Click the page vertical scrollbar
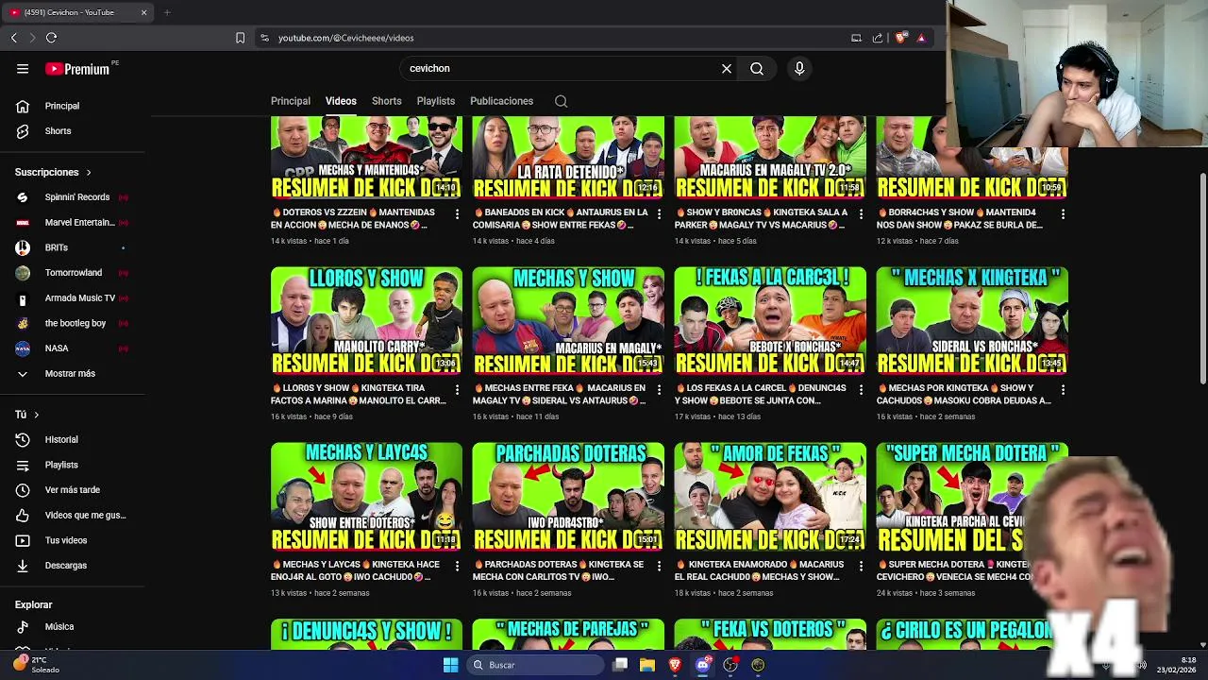This screenshot has width=1208, height=680. 1202,279
